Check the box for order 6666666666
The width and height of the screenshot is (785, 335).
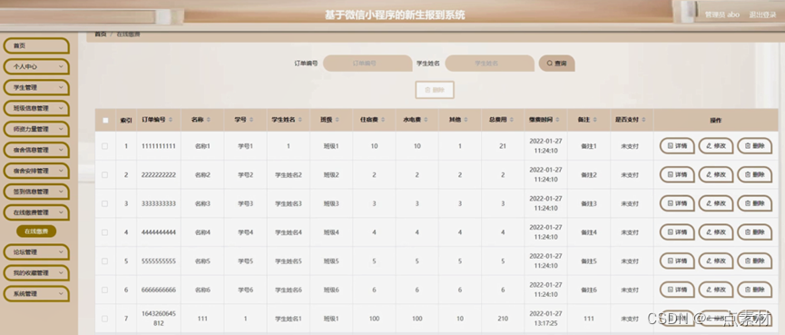(104, 290)
